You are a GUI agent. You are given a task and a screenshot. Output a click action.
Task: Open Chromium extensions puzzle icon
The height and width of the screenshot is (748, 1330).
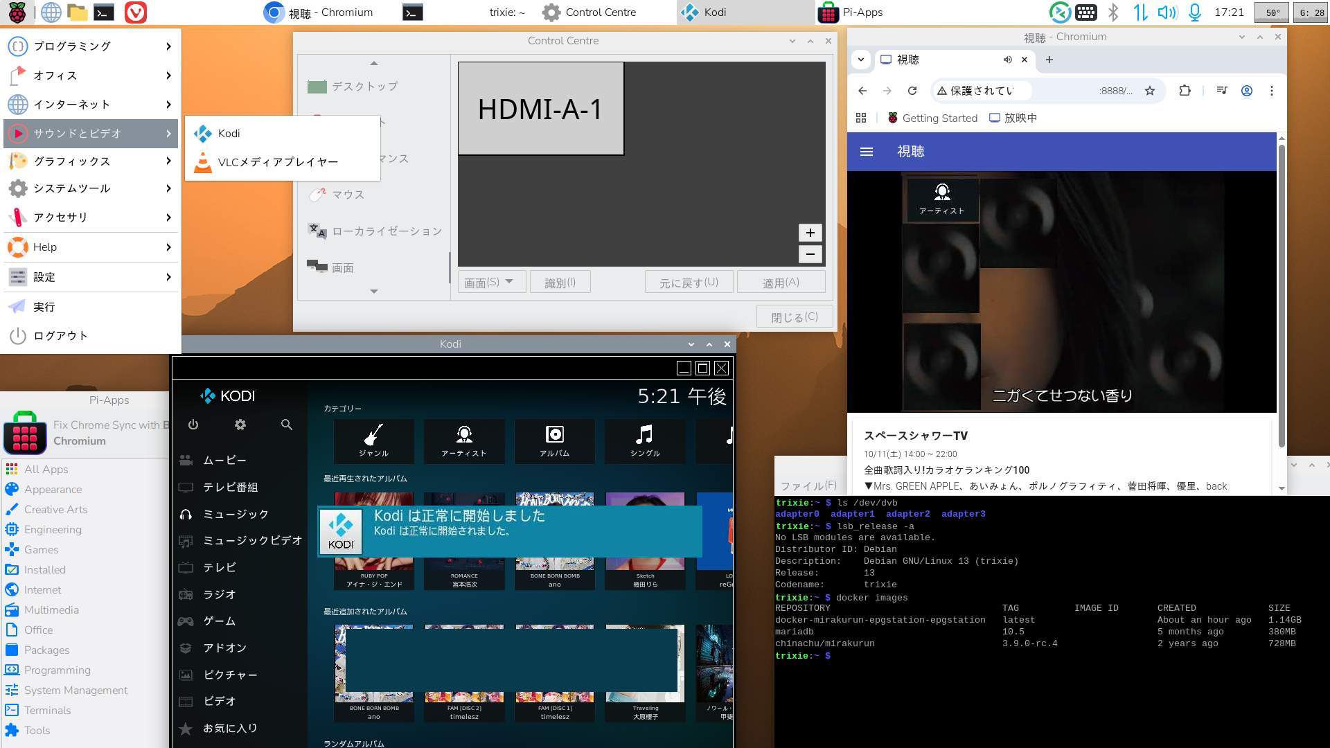(x=1185, y=91)
